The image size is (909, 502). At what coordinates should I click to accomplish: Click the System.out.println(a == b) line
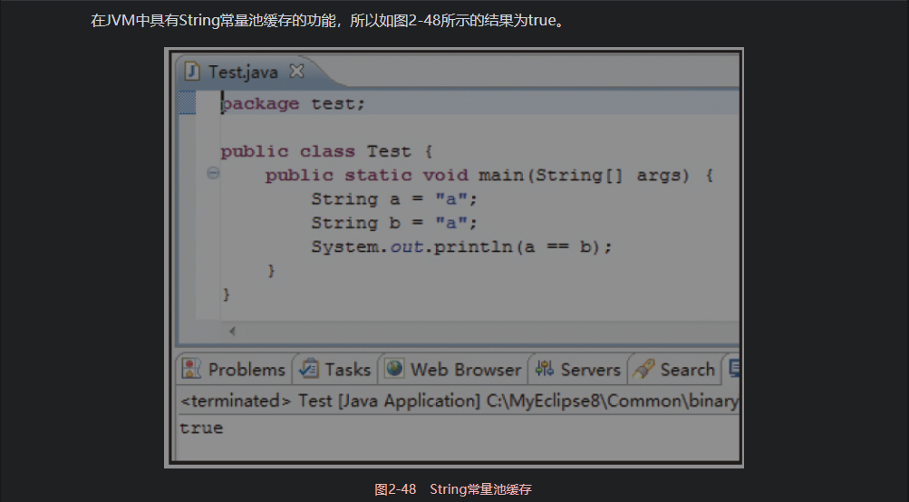point(461,247)
